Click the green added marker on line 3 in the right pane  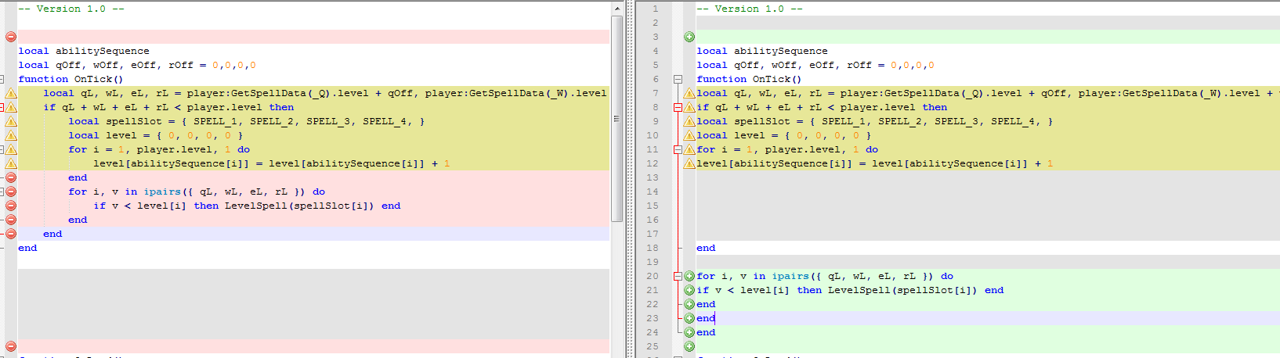click(689, 37)
